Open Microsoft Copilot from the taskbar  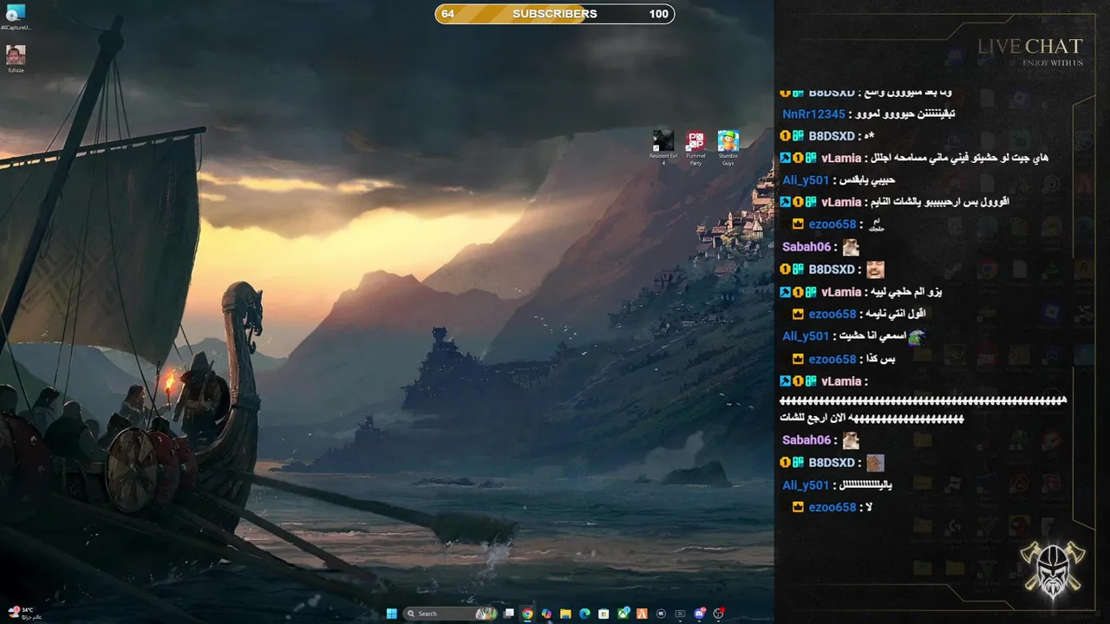click(546, 614)
